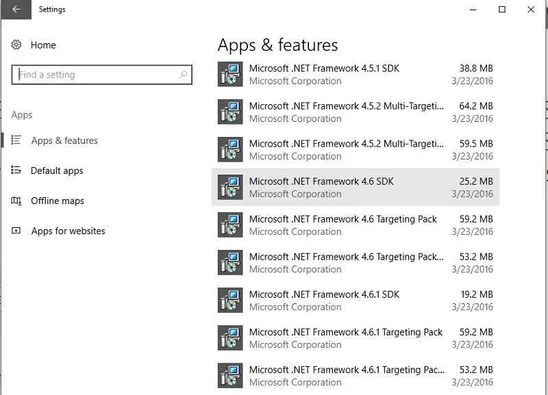
Task: Click inside the Find a setting box
Action: pyautogui.click(x=96, y=75)
